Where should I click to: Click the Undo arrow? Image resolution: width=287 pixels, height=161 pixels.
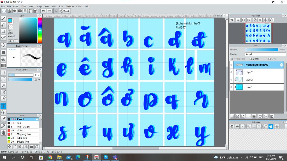[43, 11]
